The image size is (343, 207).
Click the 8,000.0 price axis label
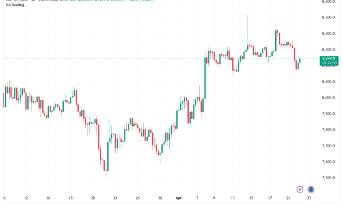click(328, 98)
